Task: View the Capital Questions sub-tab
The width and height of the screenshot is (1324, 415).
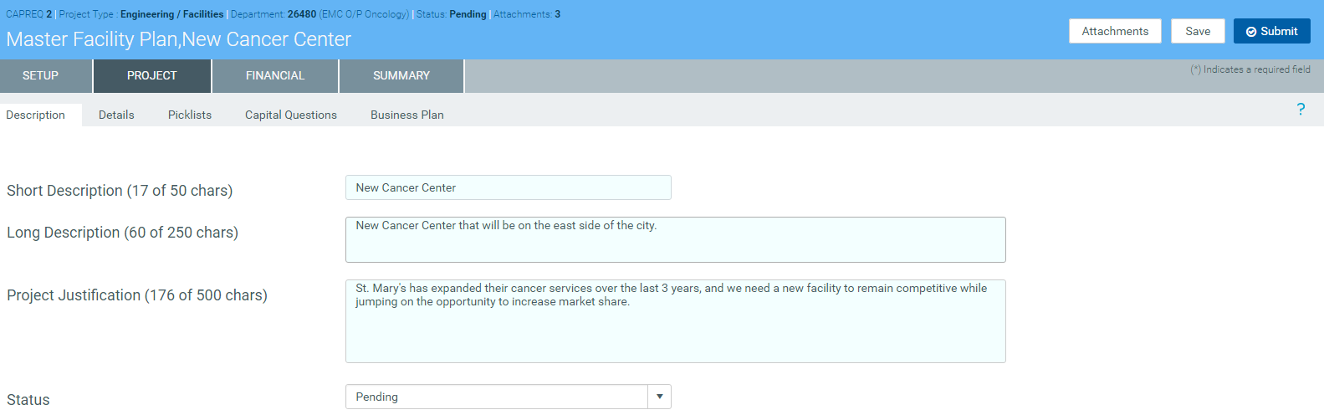Action: 291,115
